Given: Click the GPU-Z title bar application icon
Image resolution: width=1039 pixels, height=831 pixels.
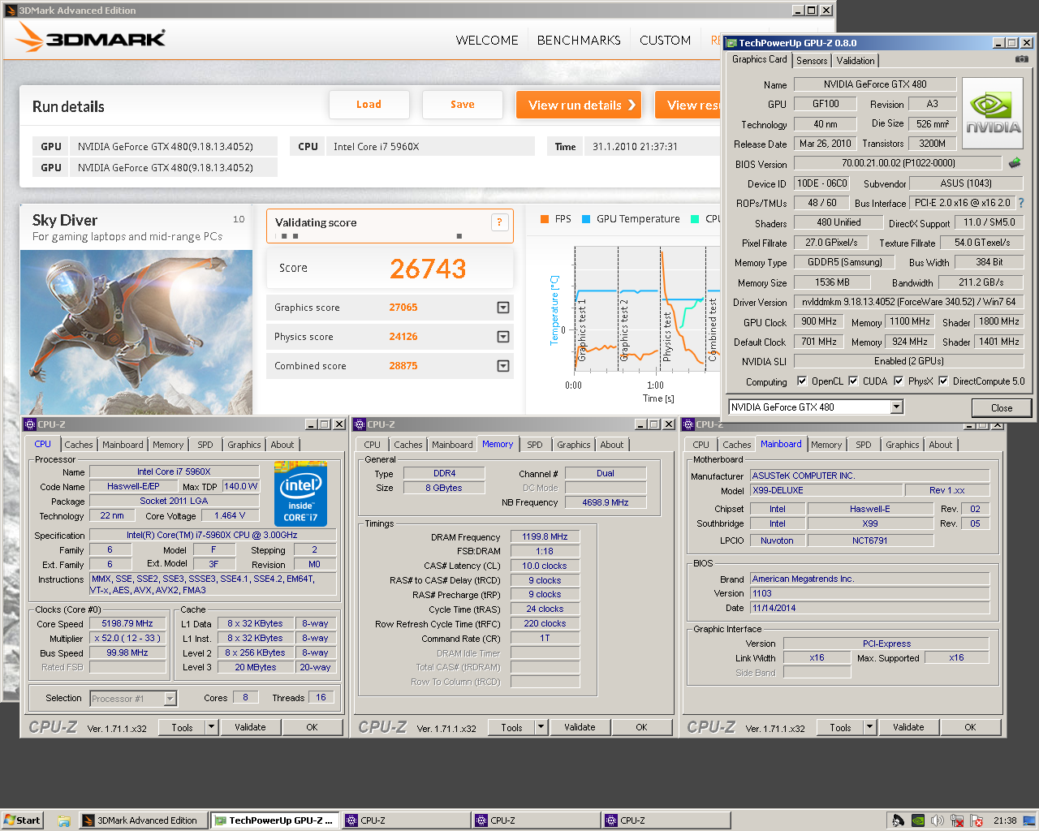Looking at the screenshot, I should click(731, 43).
